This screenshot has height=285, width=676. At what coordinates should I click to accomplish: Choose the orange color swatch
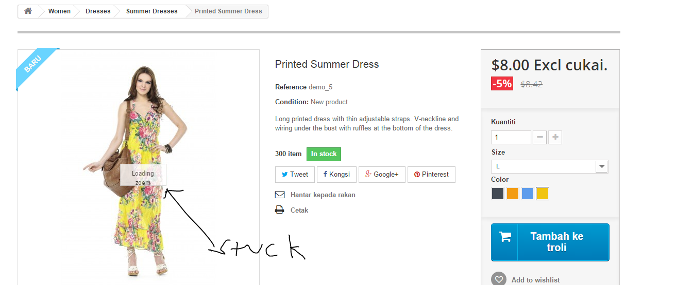(x=512, y=194)
